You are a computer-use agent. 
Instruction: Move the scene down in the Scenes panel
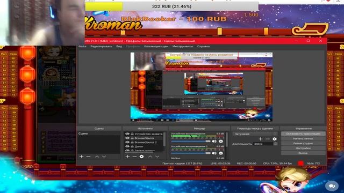[x=104, y=157]
